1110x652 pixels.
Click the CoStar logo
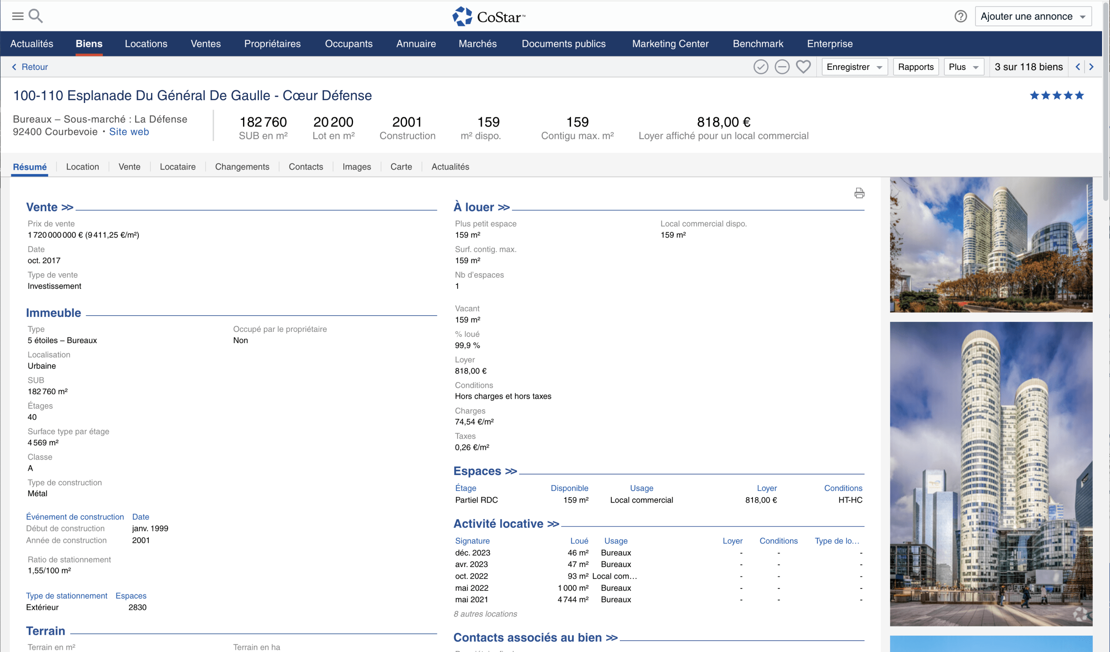[x=489, y=17]
